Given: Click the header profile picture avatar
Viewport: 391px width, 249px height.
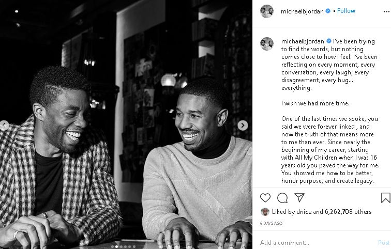Looking at the screenshot, I should (x=266, y=11).
